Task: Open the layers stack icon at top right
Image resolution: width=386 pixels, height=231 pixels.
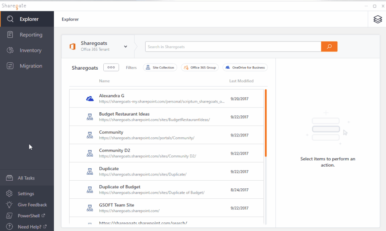Action: tap(378, 19)
